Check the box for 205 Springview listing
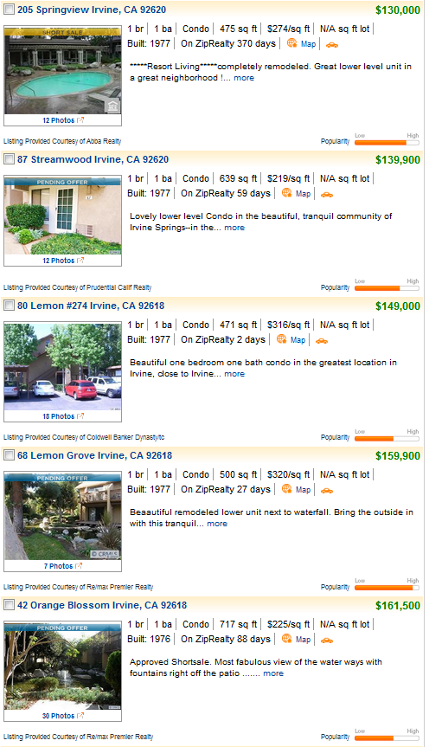 pos(9,9)
